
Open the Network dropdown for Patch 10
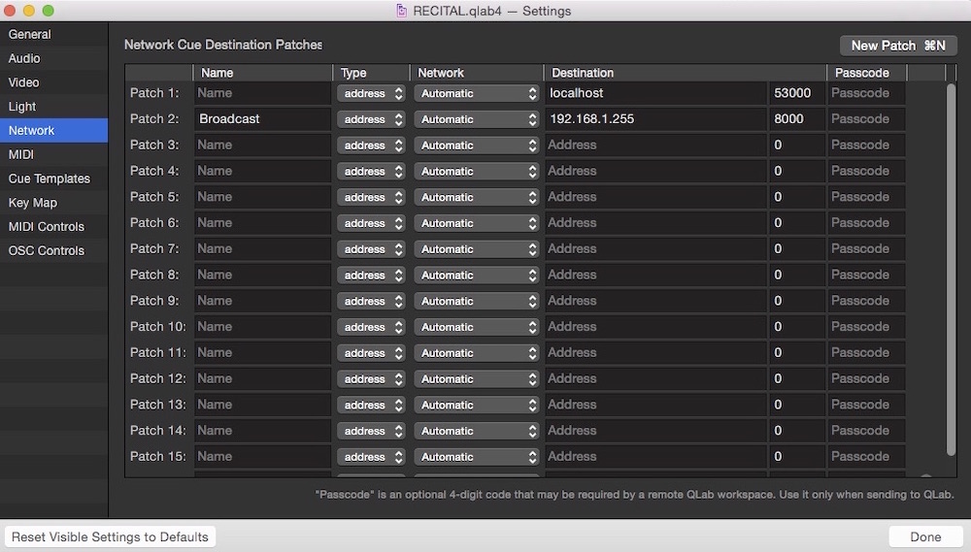(x=476, y=327)
